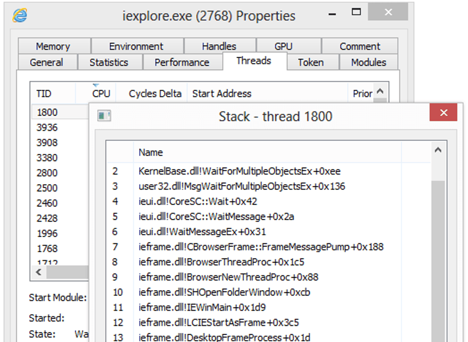Open the Handles tab
468x342 pixels.
219,46
